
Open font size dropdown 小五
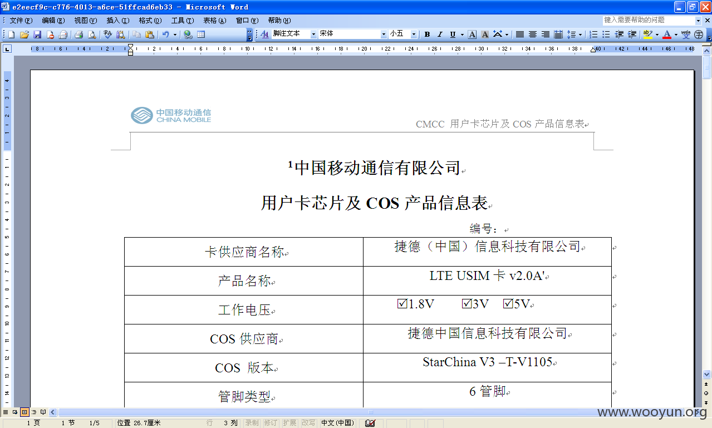(x=414, y=35)
